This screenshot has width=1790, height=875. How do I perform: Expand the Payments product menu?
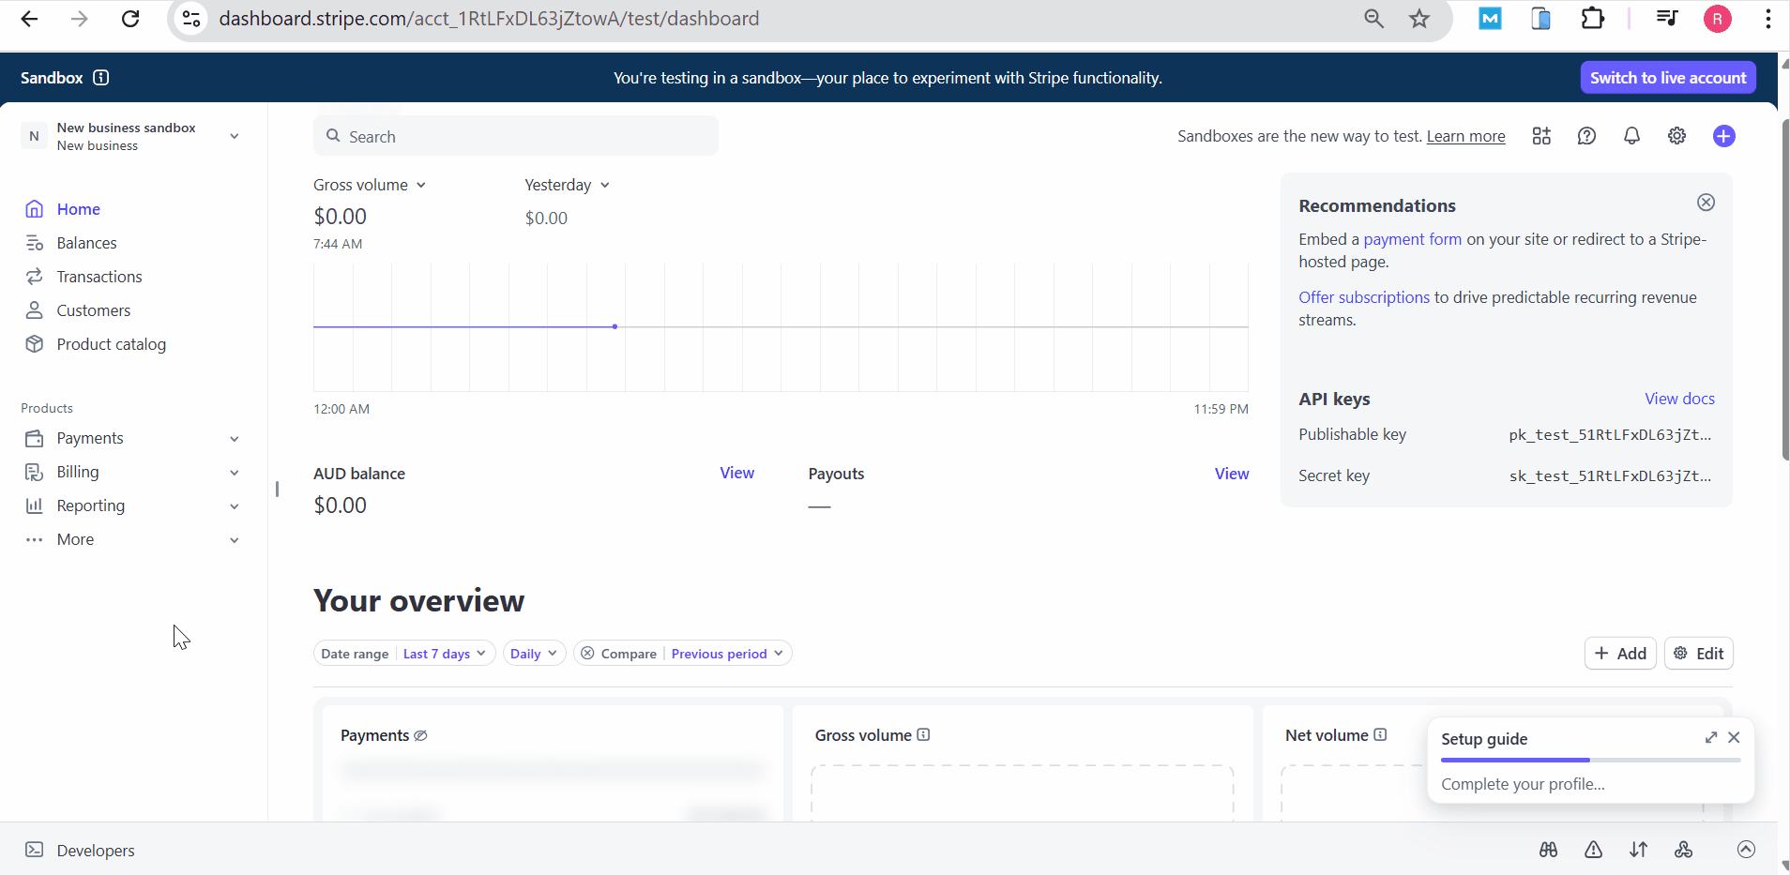[132, 438]
